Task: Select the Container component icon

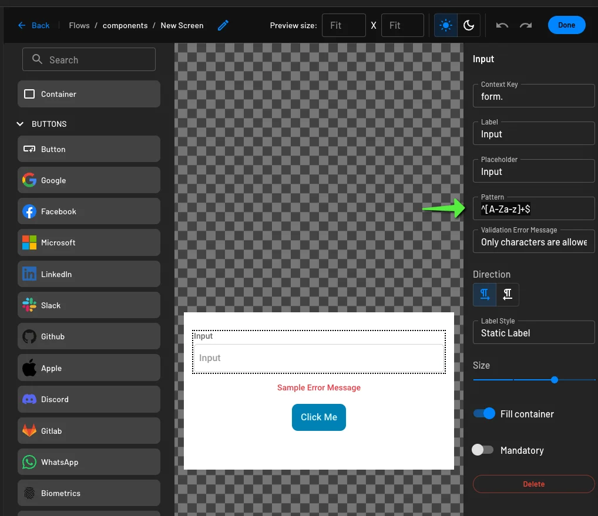Action: click(29, 94)
